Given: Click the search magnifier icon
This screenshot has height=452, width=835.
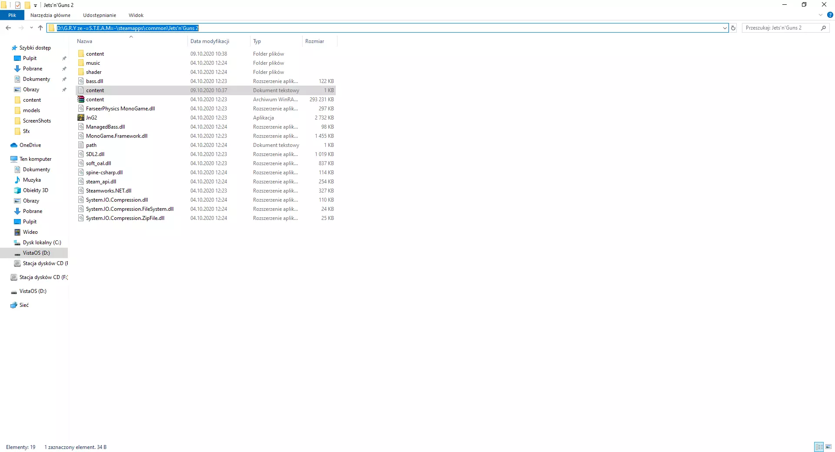Looking at the screenshot, I should coord(823,28).
